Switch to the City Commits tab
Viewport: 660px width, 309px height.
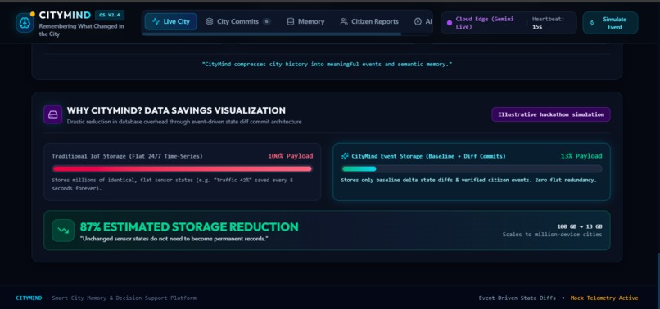237,21
